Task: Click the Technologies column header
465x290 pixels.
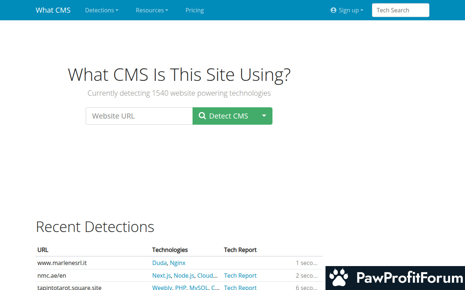Action: [170, 250]
